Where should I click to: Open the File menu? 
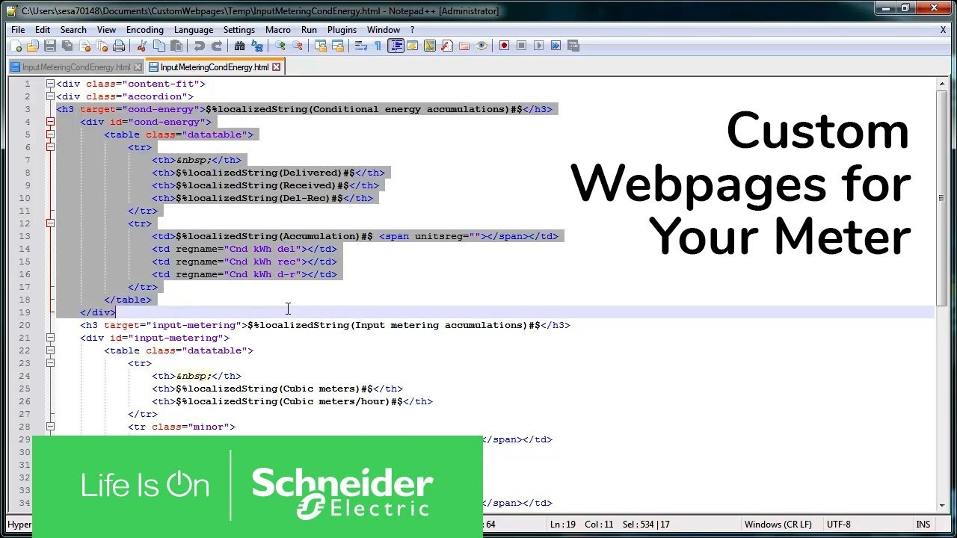pos(18,30)
